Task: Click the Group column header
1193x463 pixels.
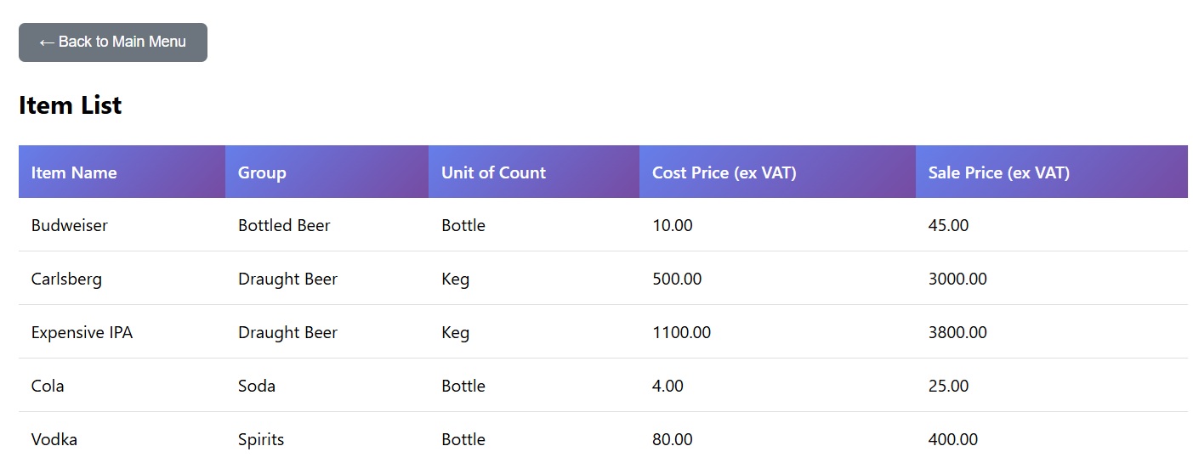Action: (262, 172)
